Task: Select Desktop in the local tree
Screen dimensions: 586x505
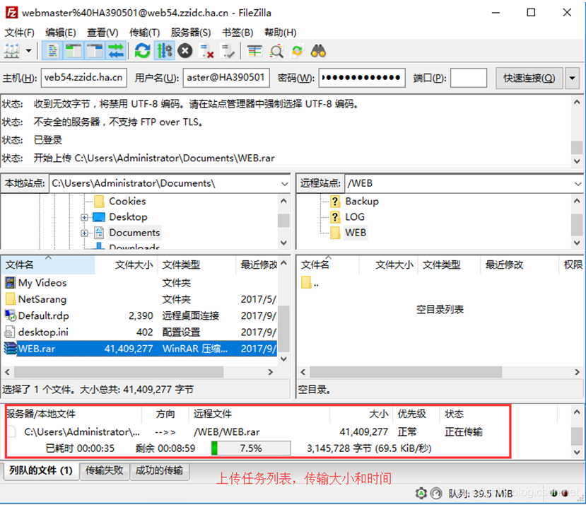Action: [x=128, y=217]
